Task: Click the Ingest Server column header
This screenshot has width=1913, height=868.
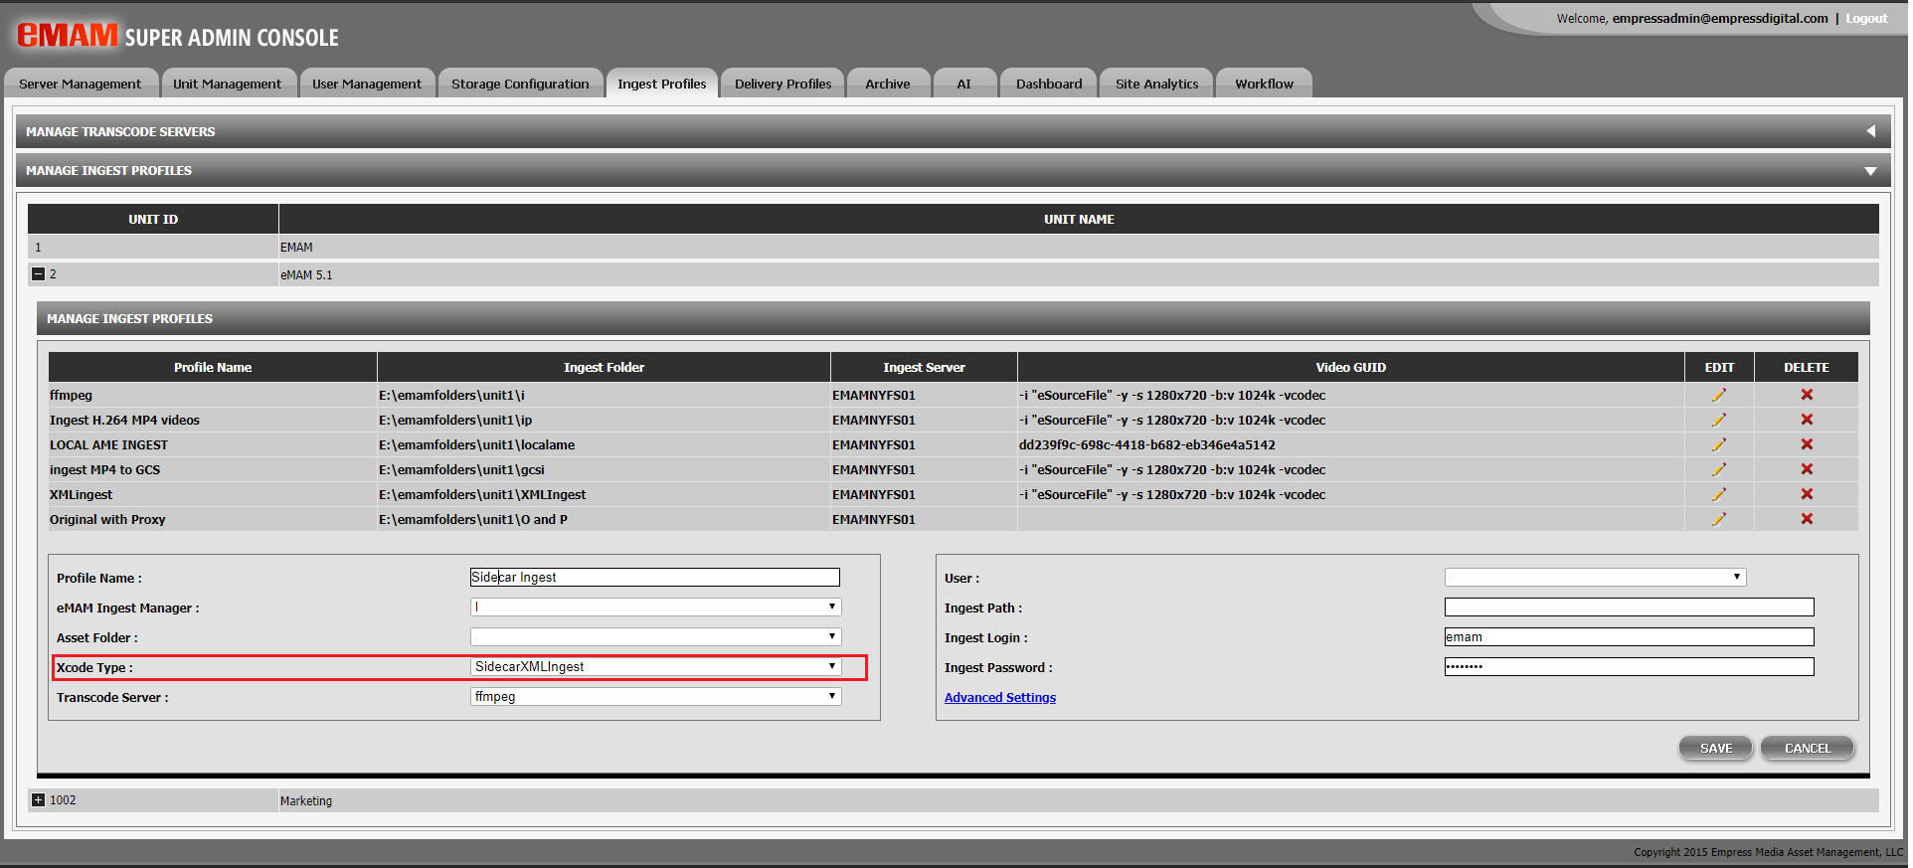Action: pyautogui.click(x=925, y=367)
